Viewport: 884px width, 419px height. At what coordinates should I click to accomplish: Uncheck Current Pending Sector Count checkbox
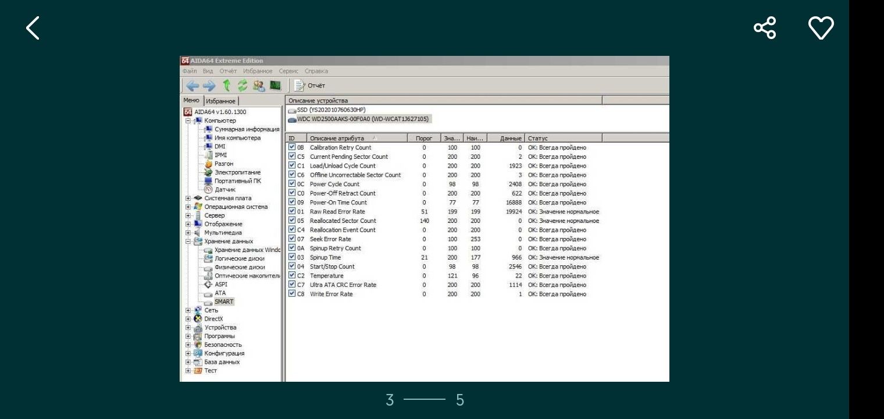point(292,157)
